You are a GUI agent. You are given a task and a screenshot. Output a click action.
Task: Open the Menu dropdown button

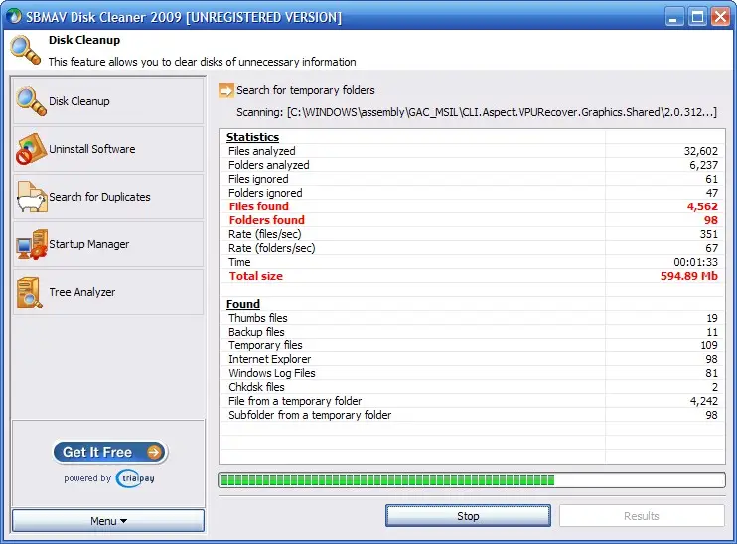click(x=108, y=521)
